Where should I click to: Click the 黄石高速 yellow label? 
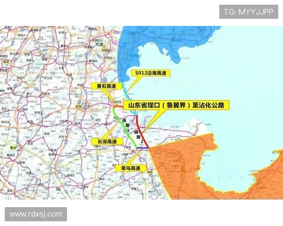pos(107,86)
